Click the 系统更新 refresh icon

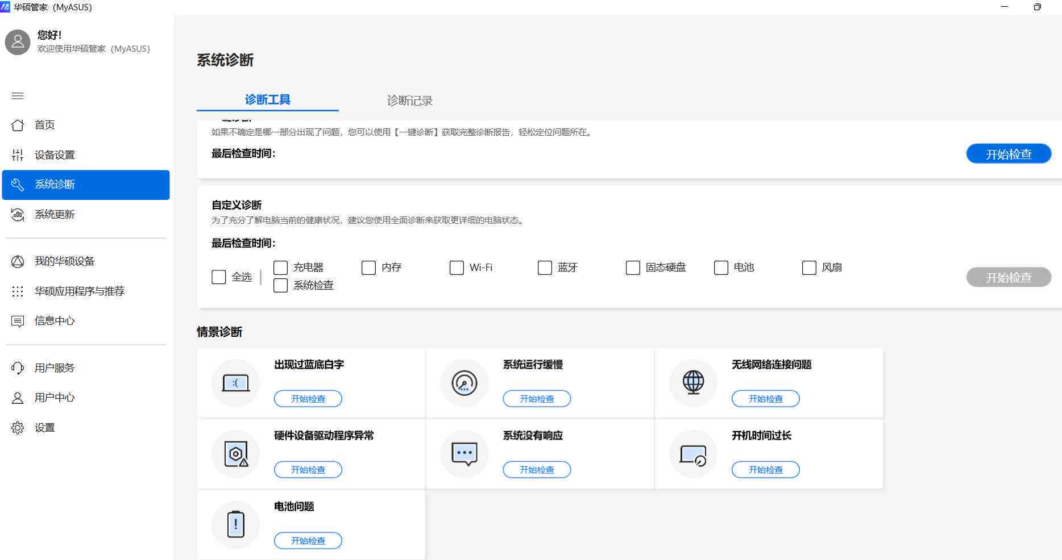18,214
